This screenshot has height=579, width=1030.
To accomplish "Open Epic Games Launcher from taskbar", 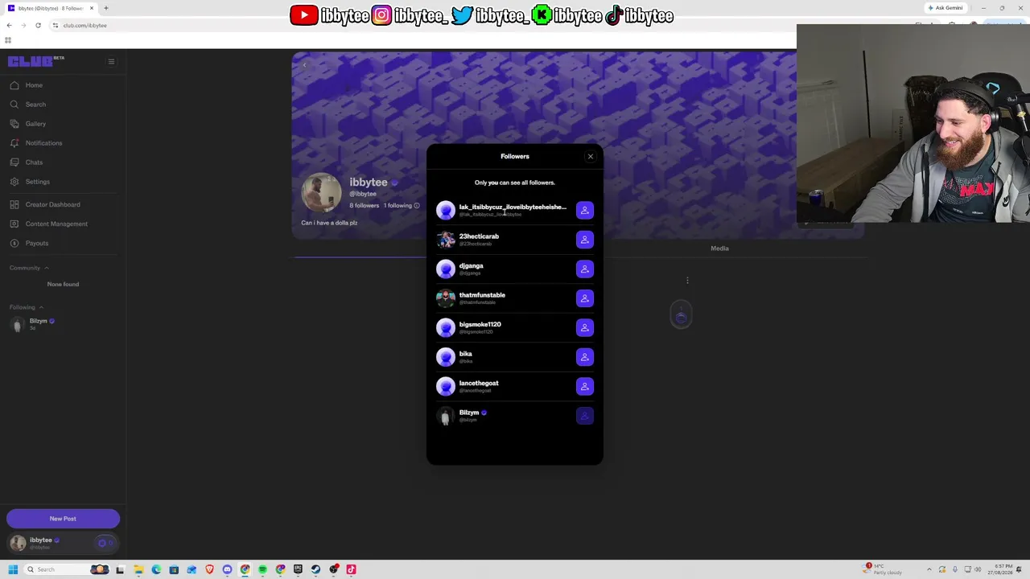I will tap(298, 569).
